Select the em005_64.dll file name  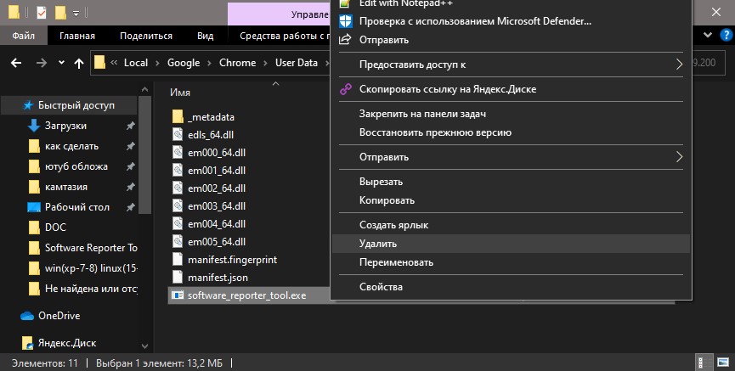click(217, 242)
